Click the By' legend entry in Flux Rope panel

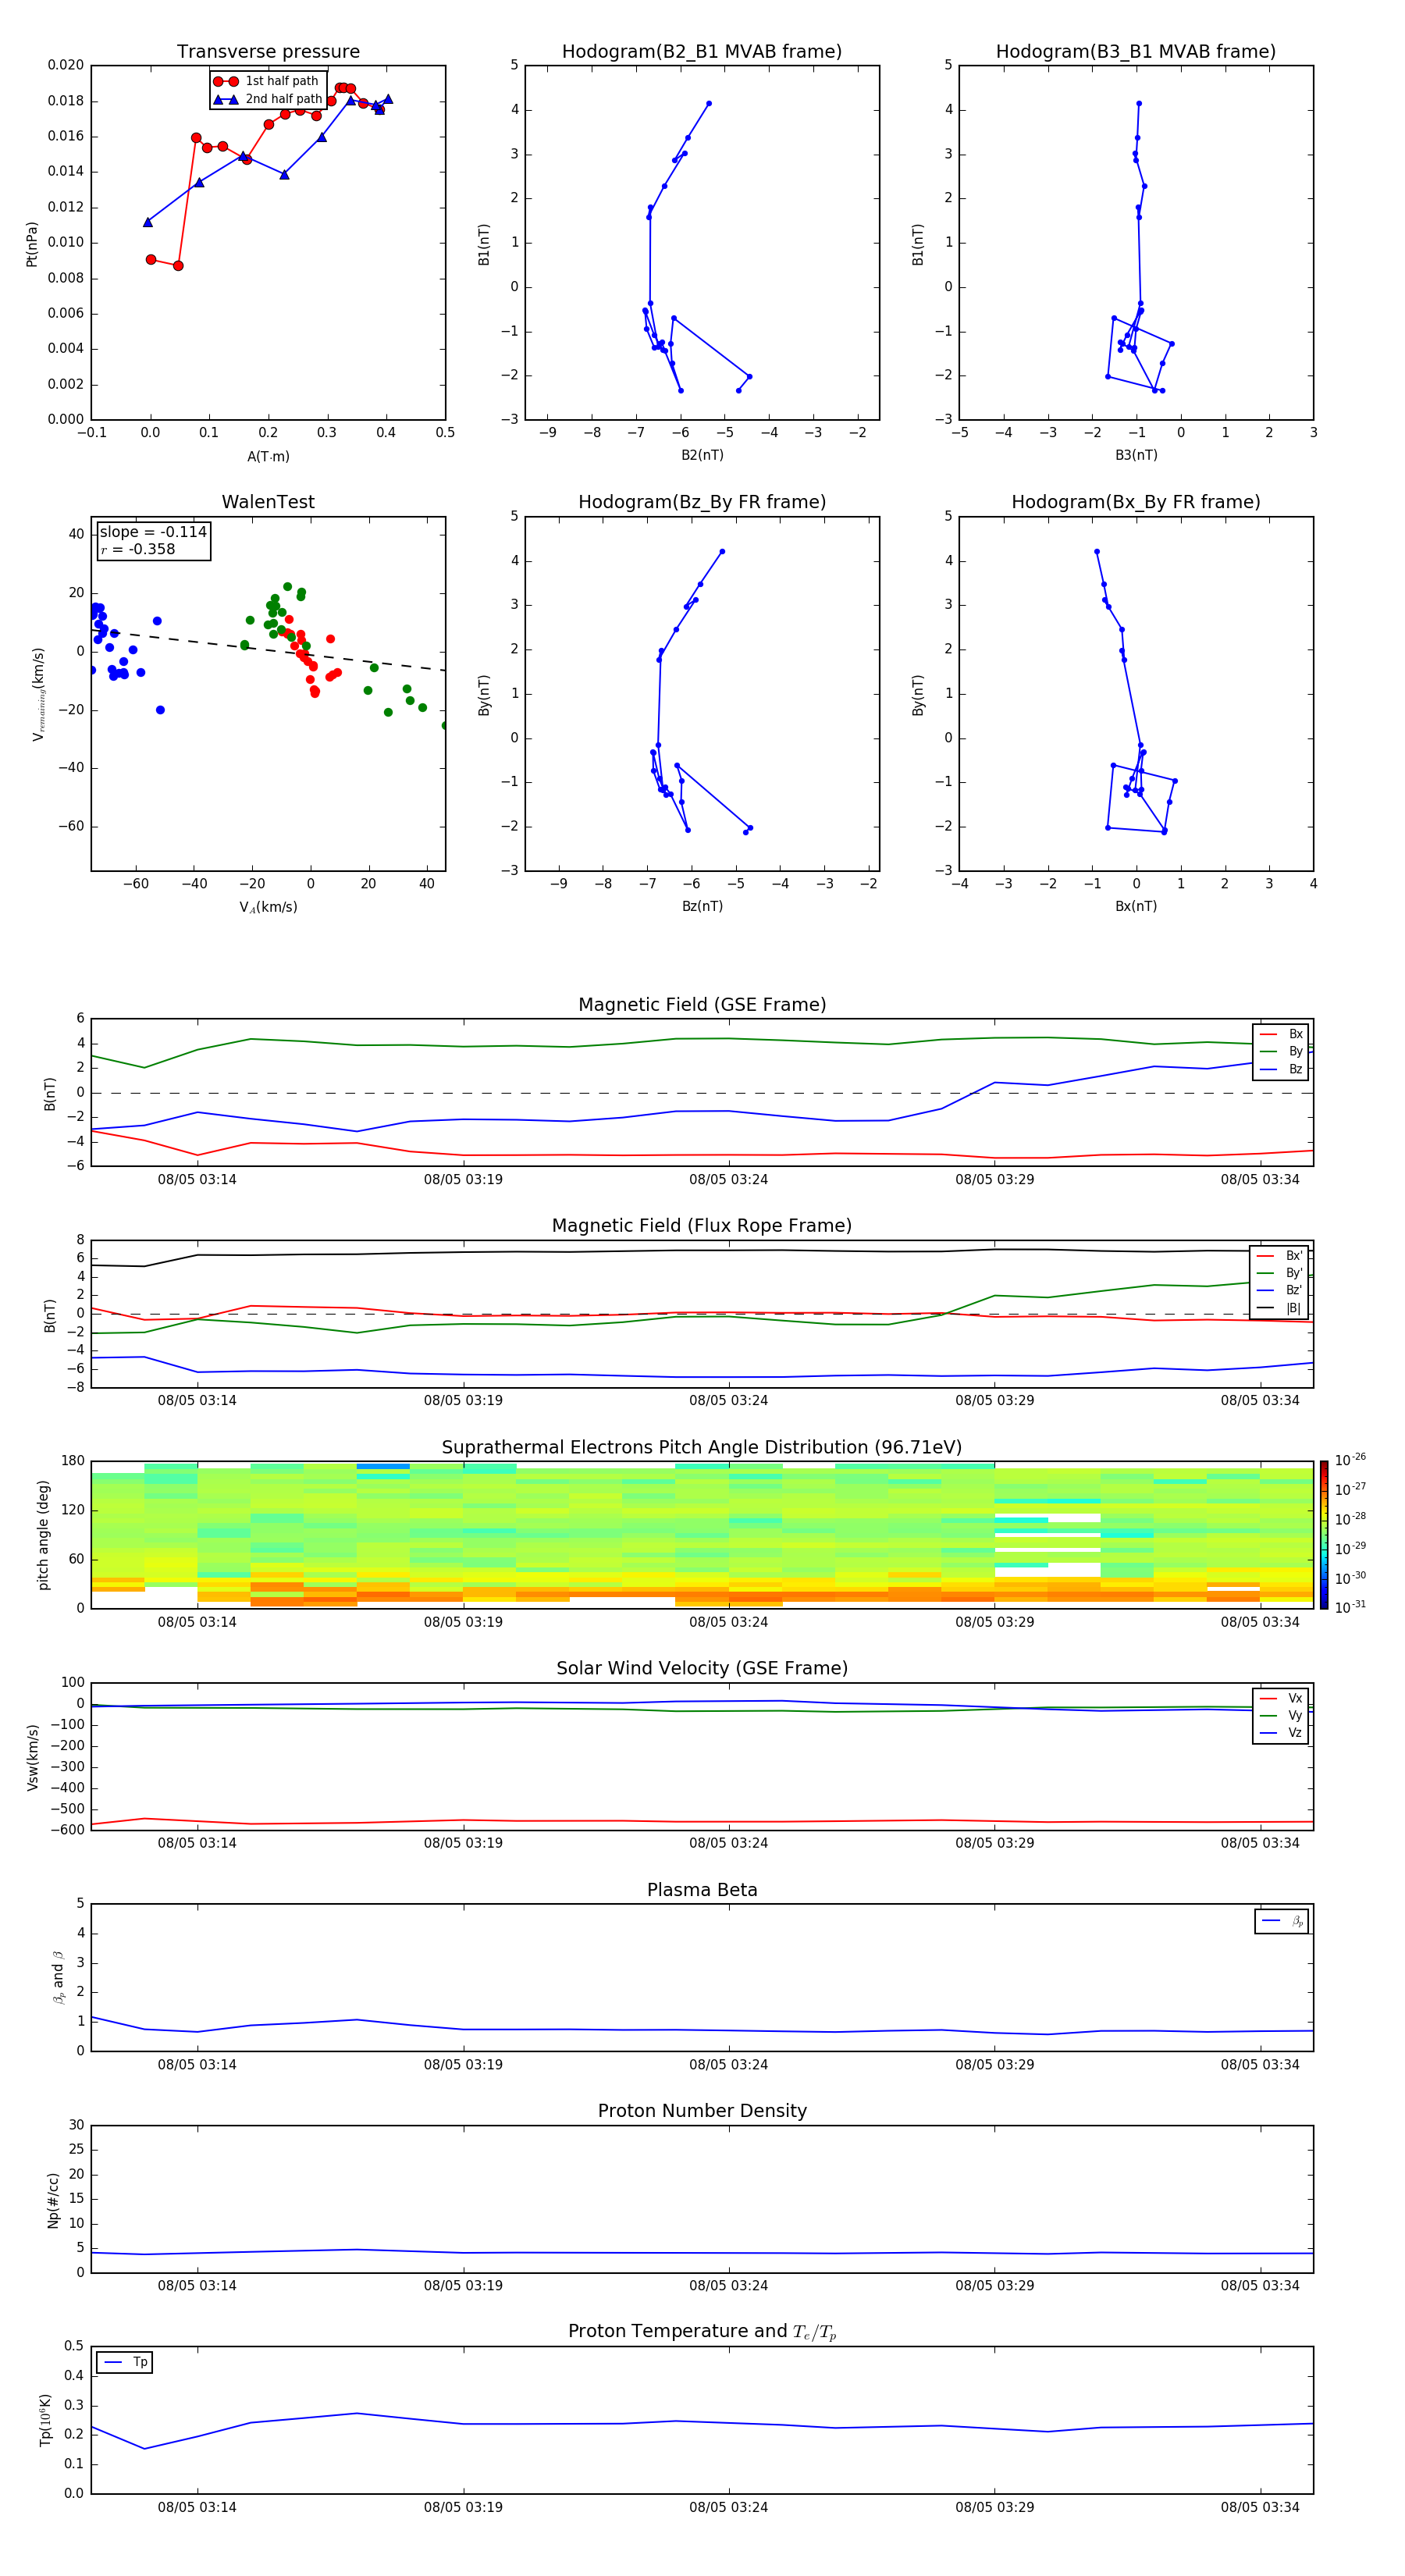pyautogui.click(x=1280, y=1273)
